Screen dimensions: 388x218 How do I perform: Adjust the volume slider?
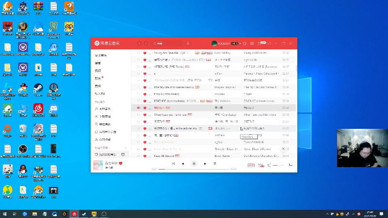tap(278, 165)
